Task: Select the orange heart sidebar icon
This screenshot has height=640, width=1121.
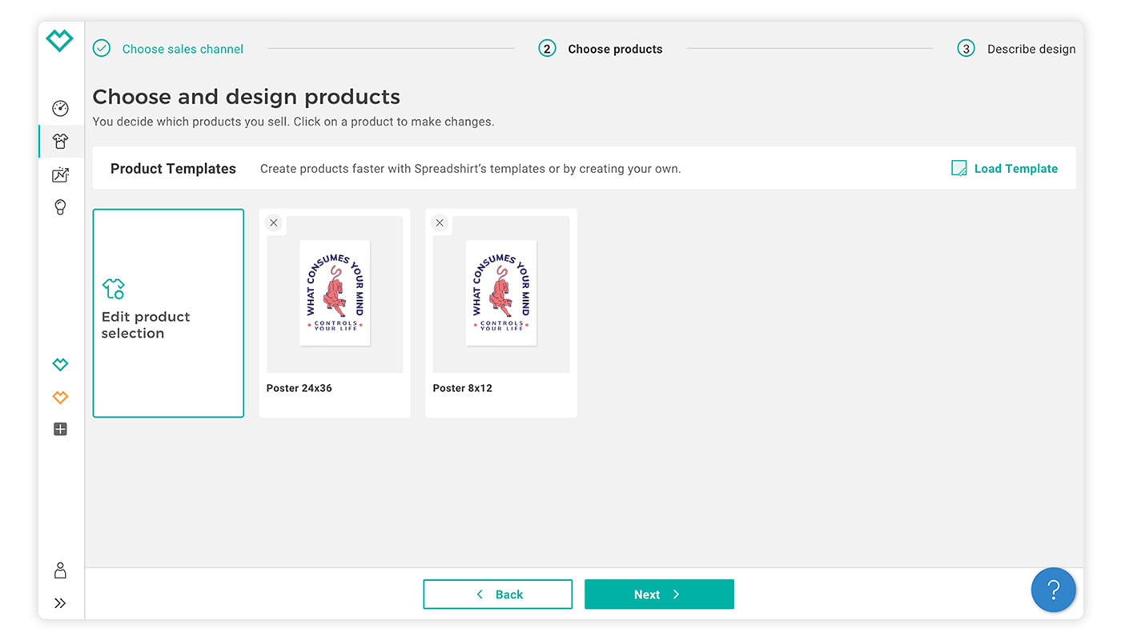Action: (60, 398)
